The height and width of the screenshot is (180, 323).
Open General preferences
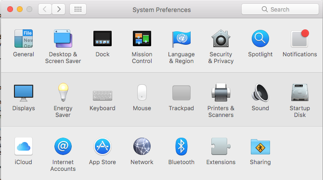(24, 39)
